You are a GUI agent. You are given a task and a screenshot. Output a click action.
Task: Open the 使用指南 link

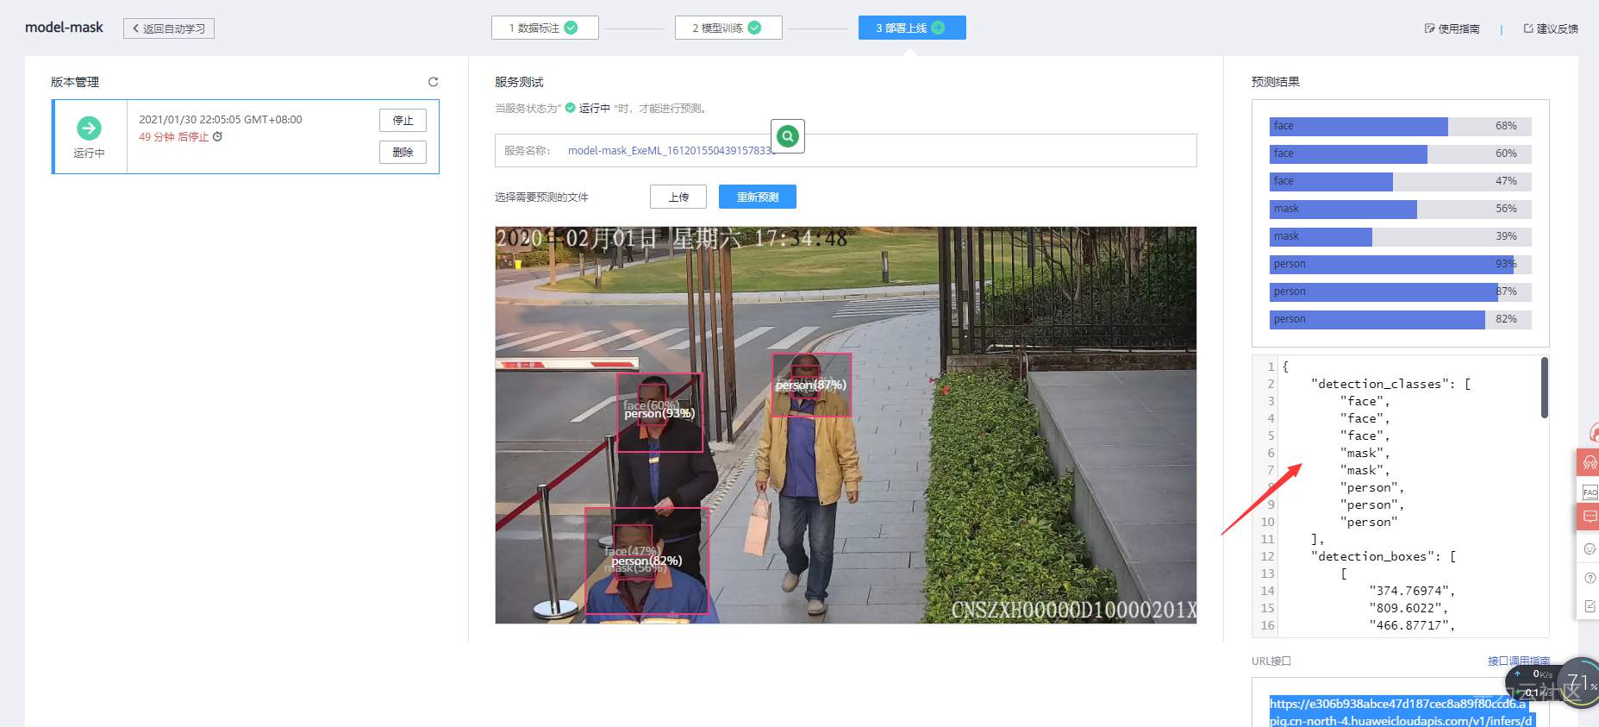click(1452, 28)
